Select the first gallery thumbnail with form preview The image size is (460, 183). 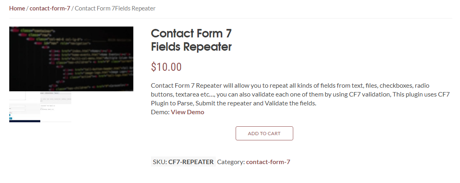click(x=25, y=107)
